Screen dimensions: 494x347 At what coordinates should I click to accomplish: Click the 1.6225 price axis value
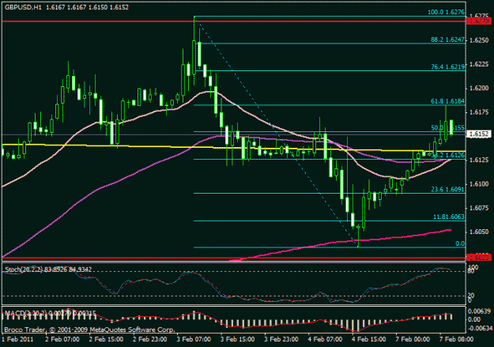tap(478, 64)
